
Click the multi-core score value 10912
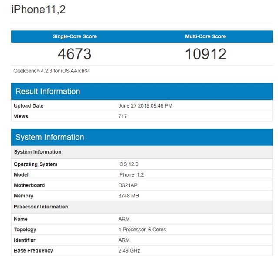(205, 54)
